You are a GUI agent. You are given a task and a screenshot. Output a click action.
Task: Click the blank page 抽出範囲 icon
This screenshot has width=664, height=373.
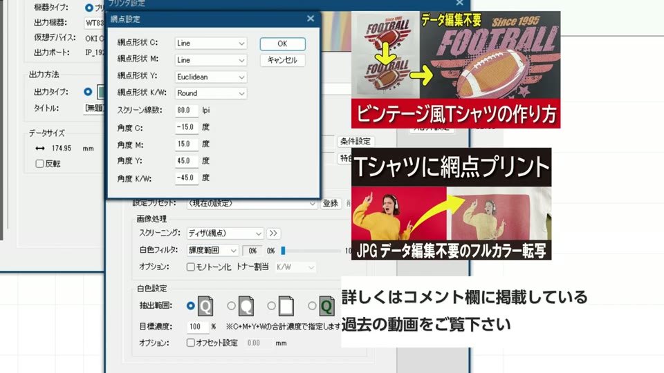(x=286, y=306)
